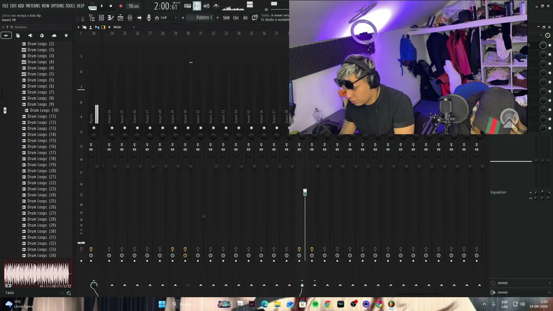Open the audio output (none) selector

click(521, 292)
